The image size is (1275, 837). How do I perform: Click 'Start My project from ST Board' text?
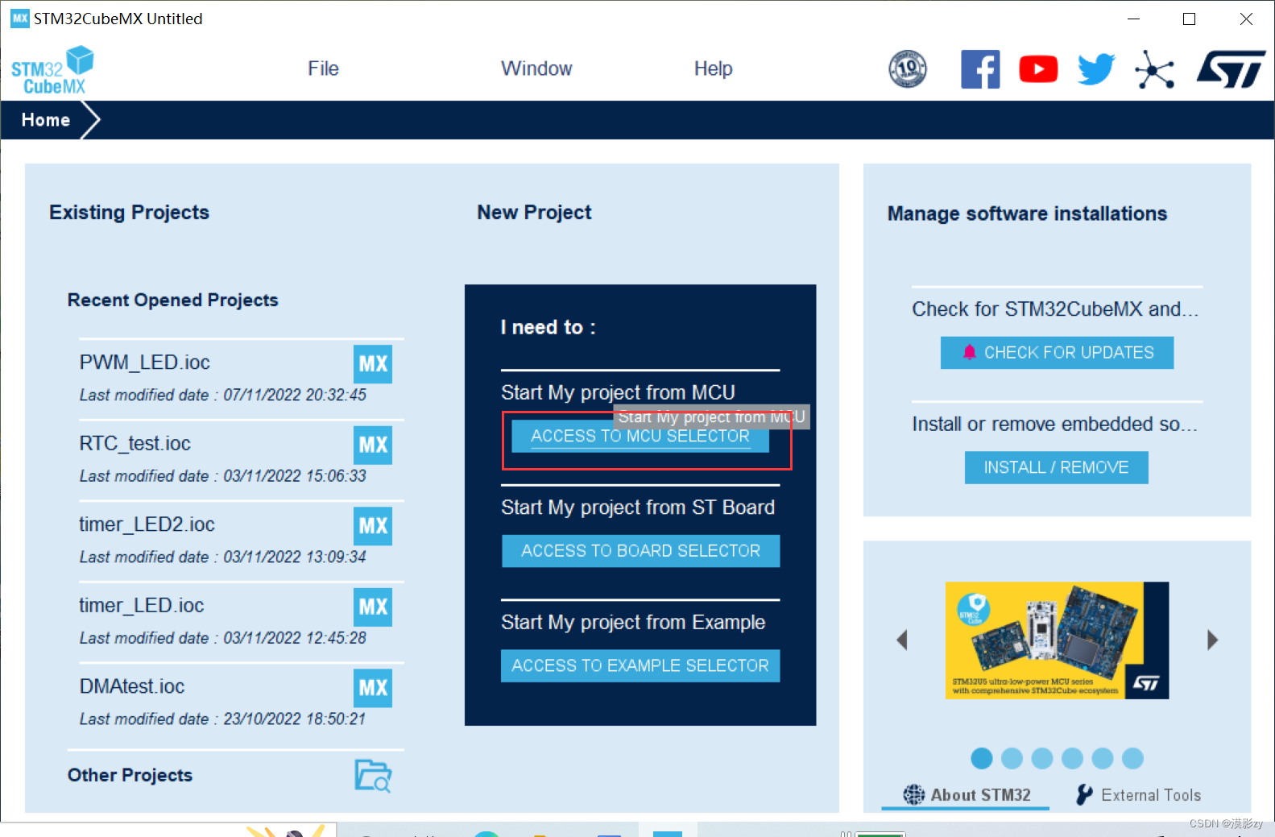[x=638, y=508]
